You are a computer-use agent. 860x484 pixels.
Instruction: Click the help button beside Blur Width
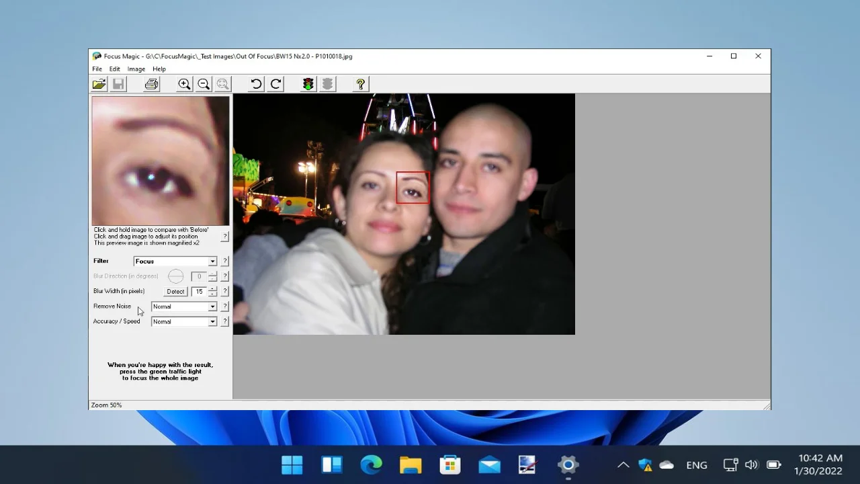coord(224,292)
